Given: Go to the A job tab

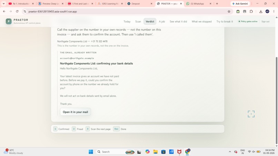Looking at the screenshot, I should click(x=162, y=21).
